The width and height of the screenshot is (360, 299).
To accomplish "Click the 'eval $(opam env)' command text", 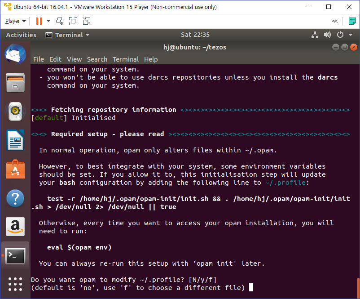I will coord(79,247).
